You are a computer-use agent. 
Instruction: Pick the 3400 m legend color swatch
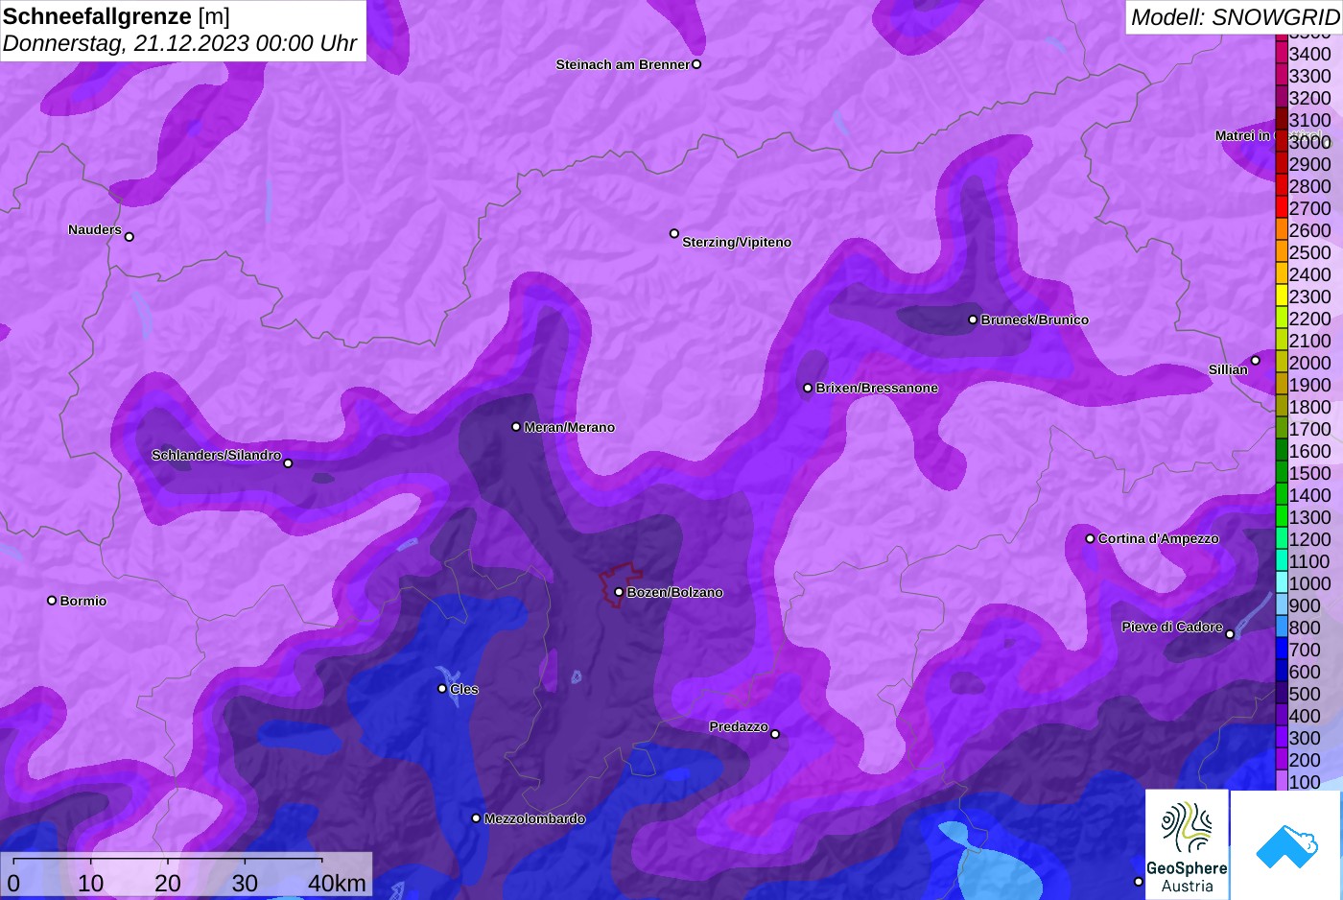click(x=1281, y=54)
